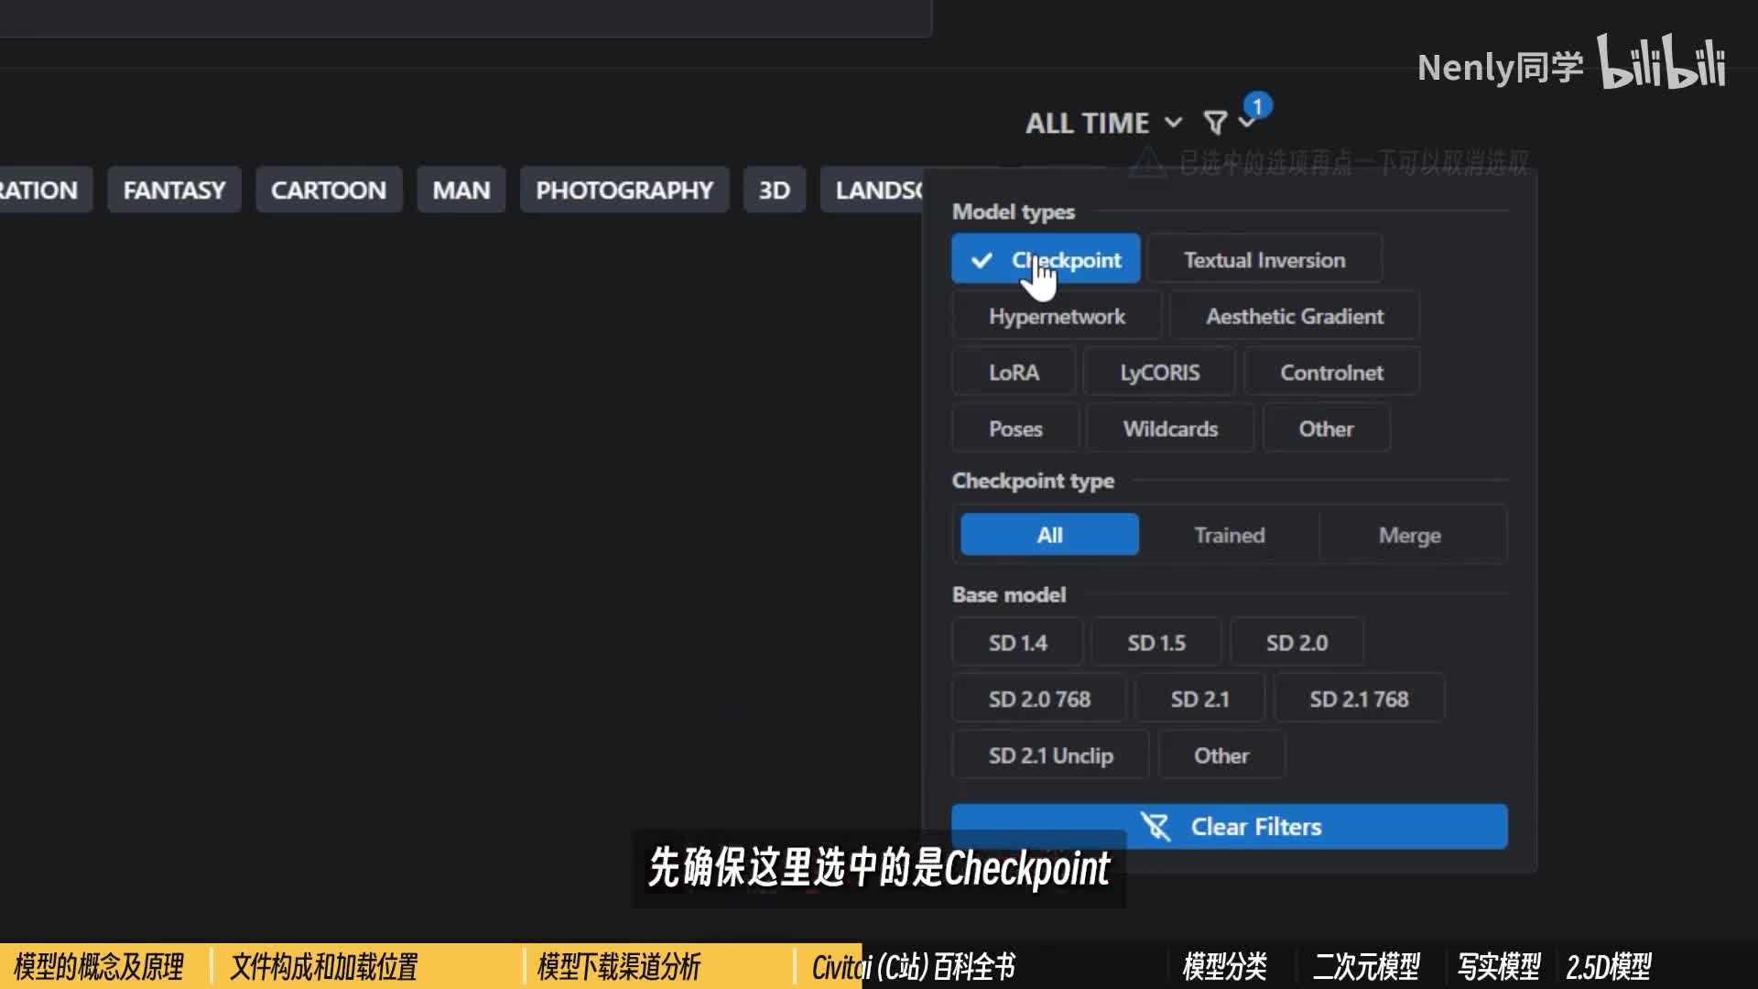1758x989 pixels.
Task: Toggle the Textual Inversion filter
Action: pyautogui.click(x=1264, y=260)
